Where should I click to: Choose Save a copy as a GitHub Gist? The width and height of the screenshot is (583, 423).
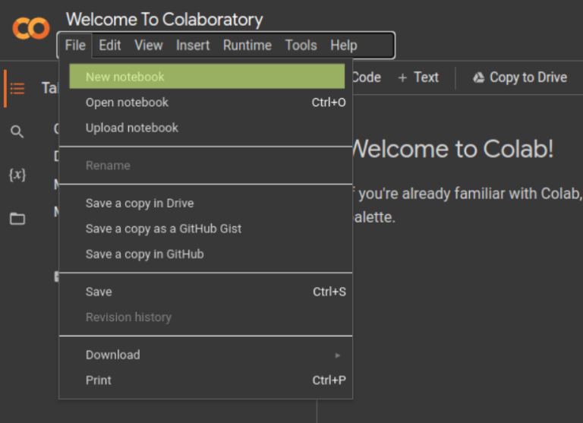click(x=163, y=229)
